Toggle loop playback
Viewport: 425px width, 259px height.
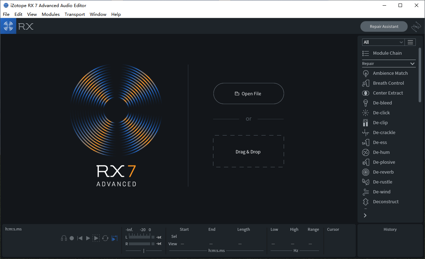pyautogui.click(x=105, y=238)
